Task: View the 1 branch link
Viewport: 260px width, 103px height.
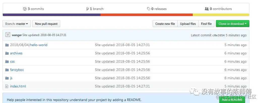Action: 95,9
